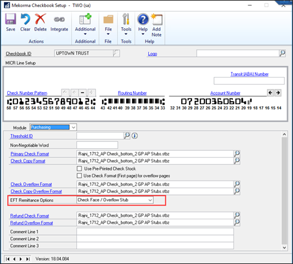Enable Use Pre-Printed Check Stock checkbox
The image size is (293, 264).
[80, 168]
